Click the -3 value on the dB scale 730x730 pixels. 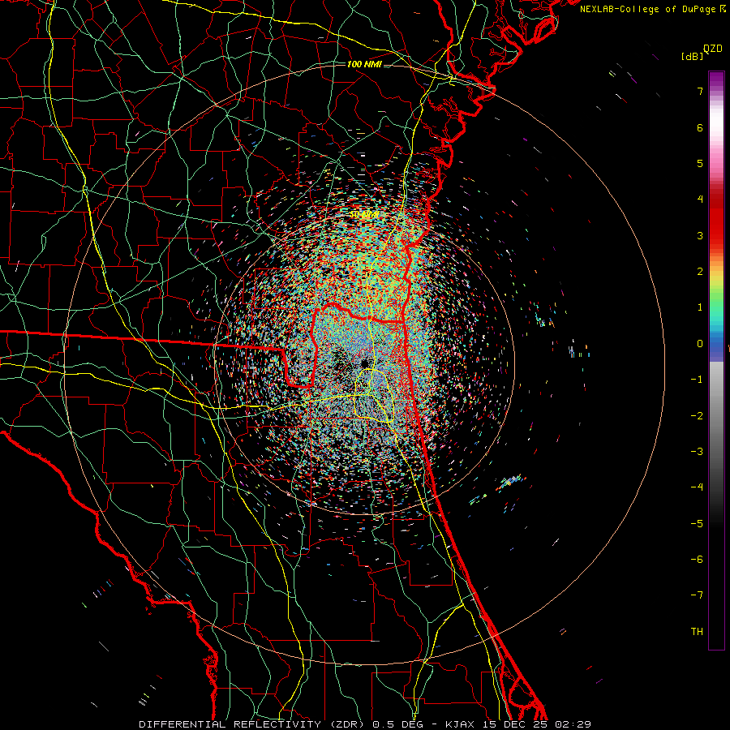click(x=697, y=452)
